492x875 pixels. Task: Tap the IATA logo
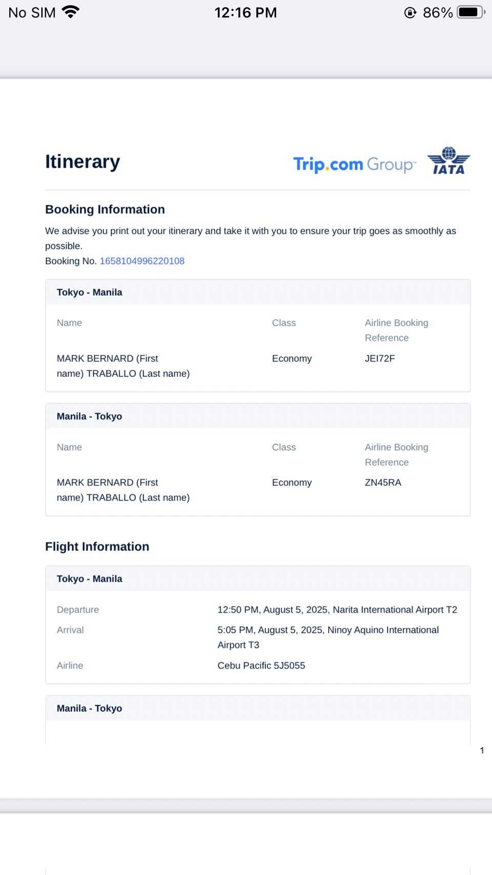[x=448, y=161]
